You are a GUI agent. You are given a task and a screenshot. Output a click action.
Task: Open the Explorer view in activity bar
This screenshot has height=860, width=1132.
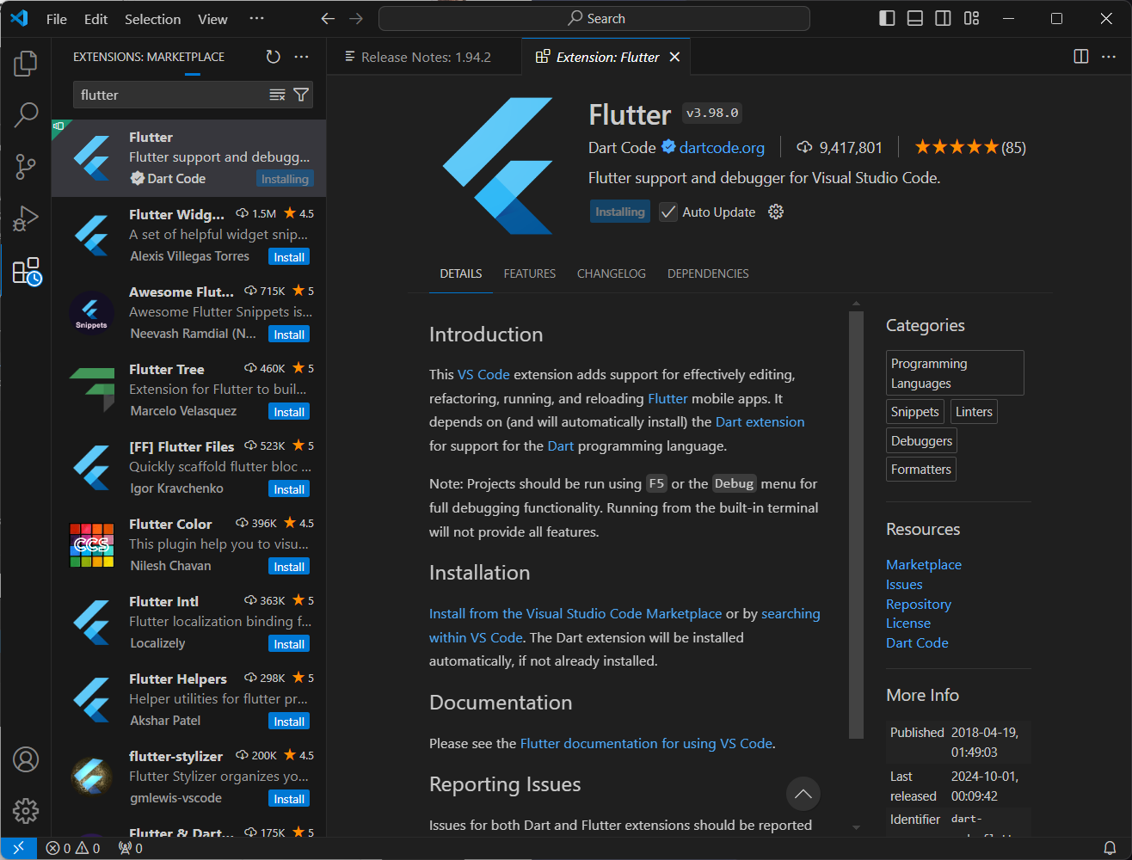click(26, 63)
